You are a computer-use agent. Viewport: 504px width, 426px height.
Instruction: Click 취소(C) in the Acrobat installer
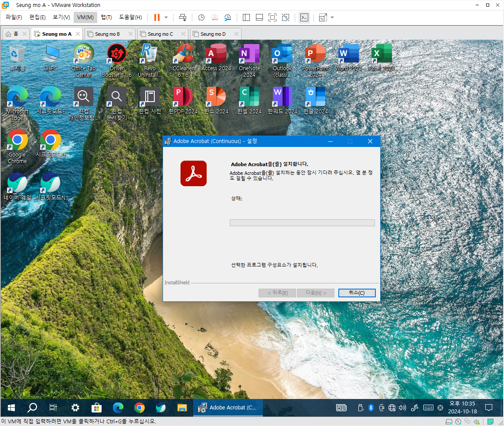(x=357, y=293)
